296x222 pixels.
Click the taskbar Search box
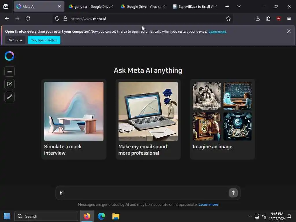(46, 216)
